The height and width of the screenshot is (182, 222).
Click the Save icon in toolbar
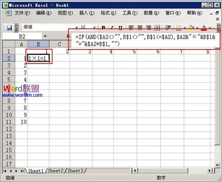coord(9,28)
